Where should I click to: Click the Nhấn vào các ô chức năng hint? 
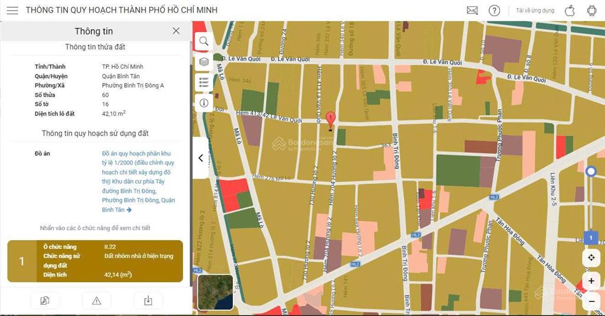pos(95,228)
